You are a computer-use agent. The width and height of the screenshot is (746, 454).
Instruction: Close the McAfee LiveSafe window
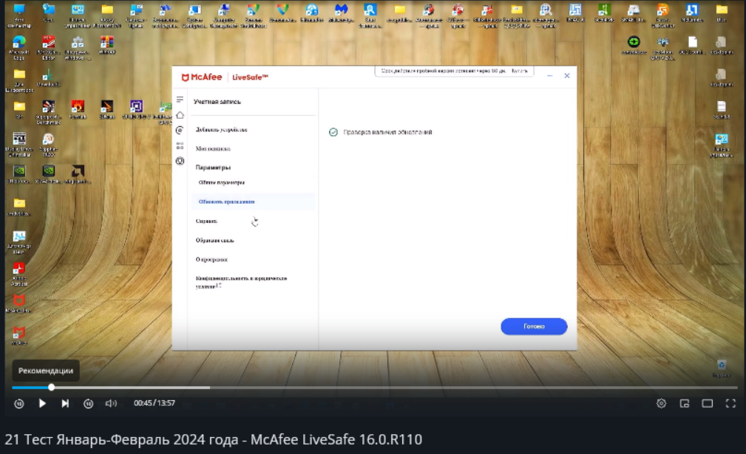(x=566, y=76)
